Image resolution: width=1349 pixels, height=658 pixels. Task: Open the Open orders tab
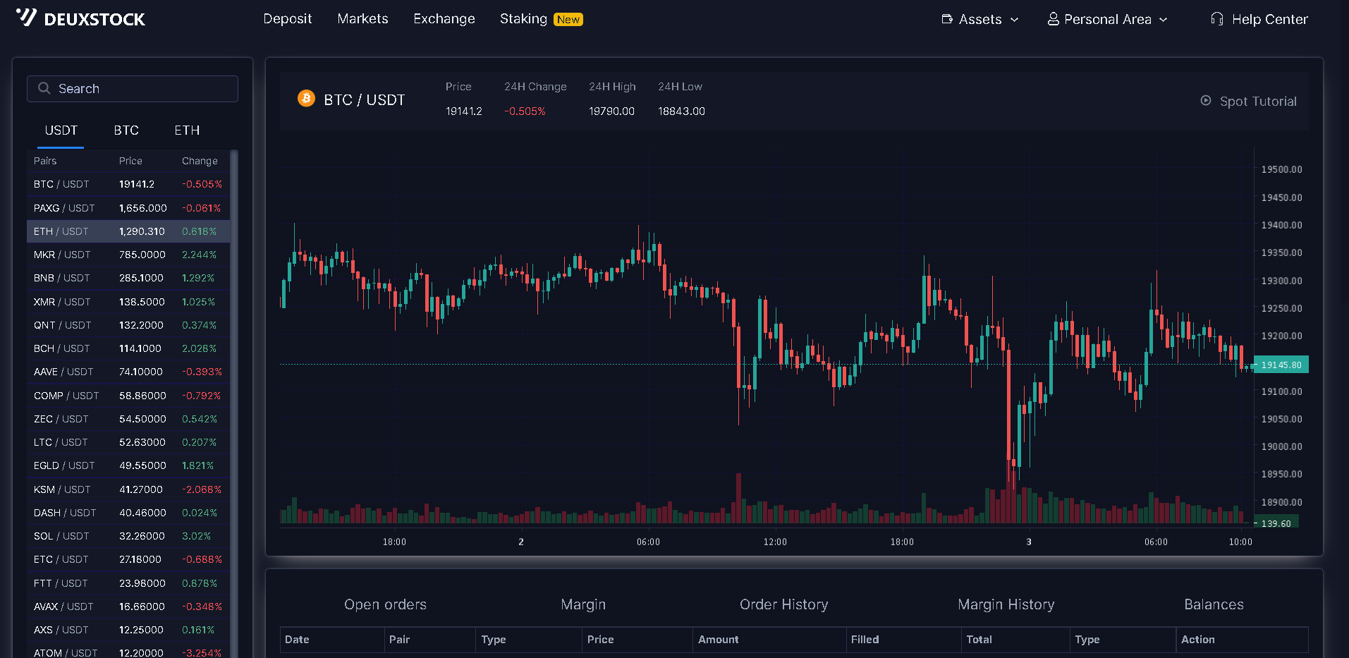pos(385,604)
